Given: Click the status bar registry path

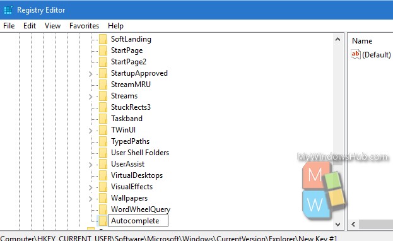Looking at the screenshot, I should [168, 238].
